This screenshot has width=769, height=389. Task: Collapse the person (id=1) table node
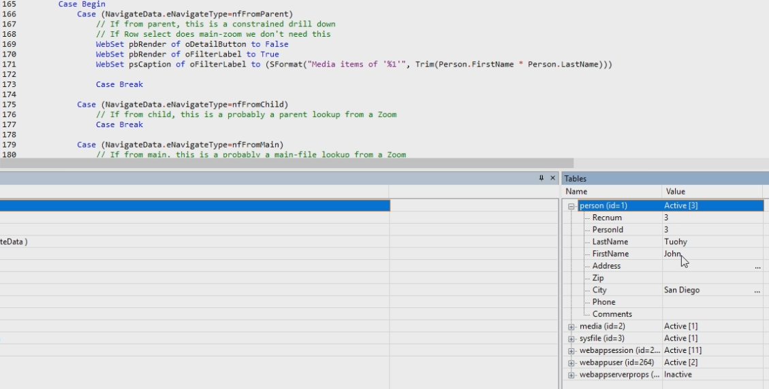click(x=572, y=206)
